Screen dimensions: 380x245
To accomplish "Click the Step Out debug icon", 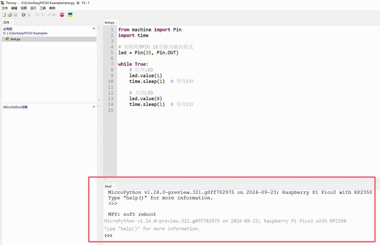I will (x=48, y=15).
